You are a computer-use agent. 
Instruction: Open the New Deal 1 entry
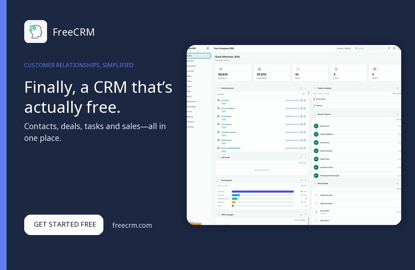pyautogui.click(x=324, y=220)
